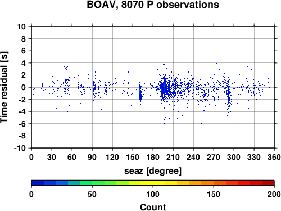Click the 'seaz [degree]' x-axis label
Screen dimensions: 281x211
tap(153, 171)
